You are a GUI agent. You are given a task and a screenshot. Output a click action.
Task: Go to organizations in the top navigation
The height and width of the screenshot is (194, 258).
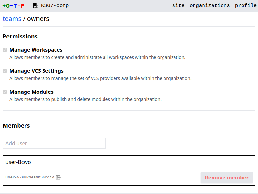coord(210,5)
